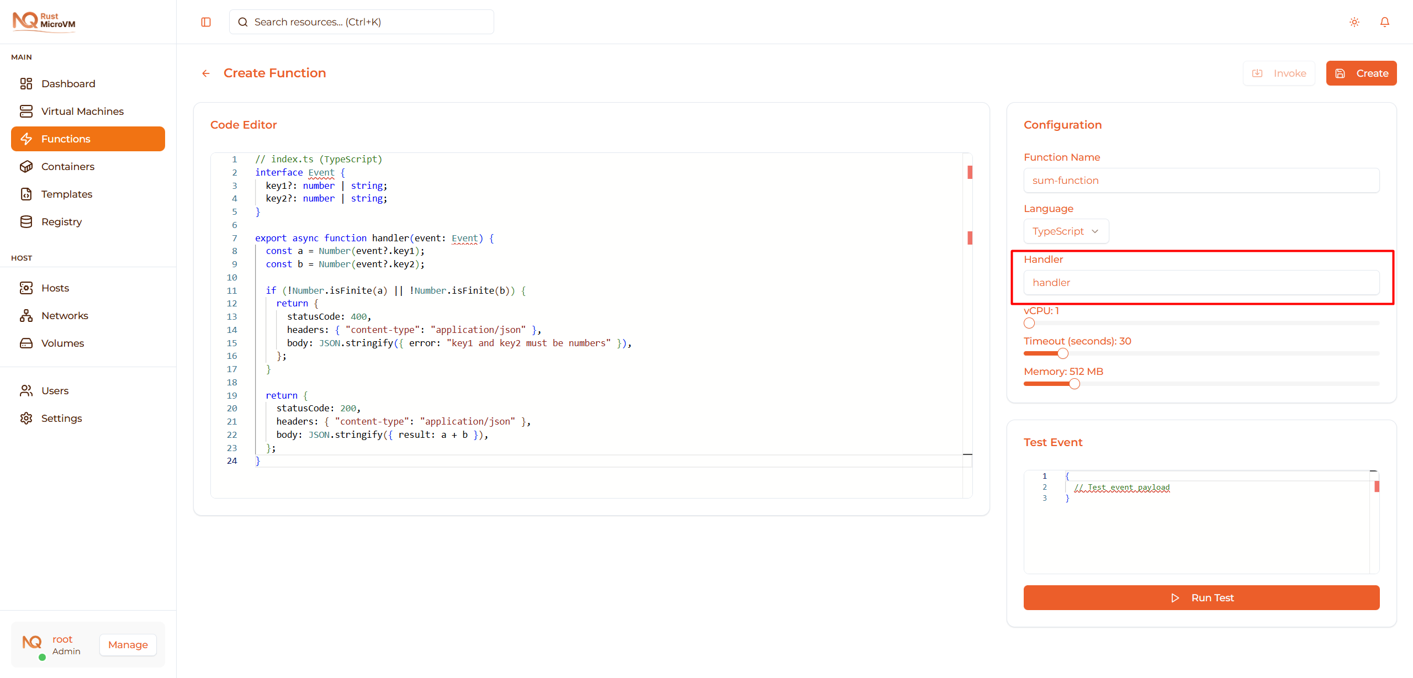1413x678 pixels.
Task: Open the Dashboard icon in sidebar
Action: tap(27, 83)
